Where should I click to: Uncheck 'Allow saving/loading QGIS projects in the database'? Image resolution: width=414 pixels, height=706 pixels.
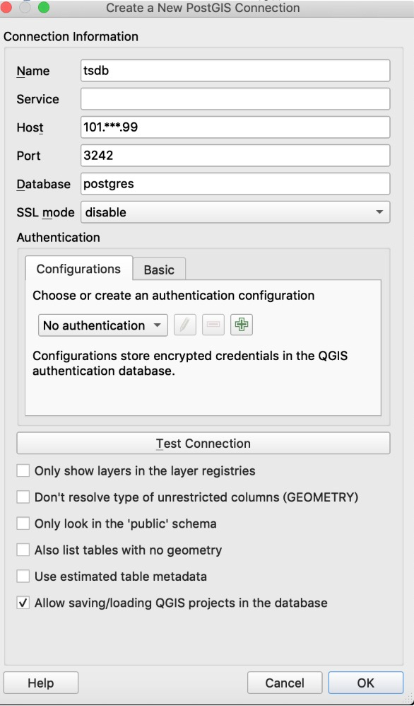(23, 603)
